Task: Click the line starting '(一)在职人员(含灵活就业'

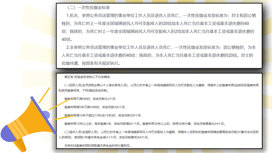Action: (x=161, y=85)
